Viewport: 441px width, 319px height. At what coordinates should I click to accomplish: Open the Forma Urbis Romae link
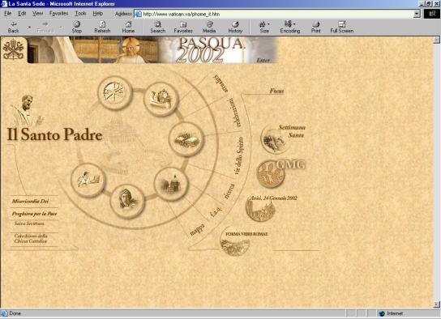[x=246, y=234]
